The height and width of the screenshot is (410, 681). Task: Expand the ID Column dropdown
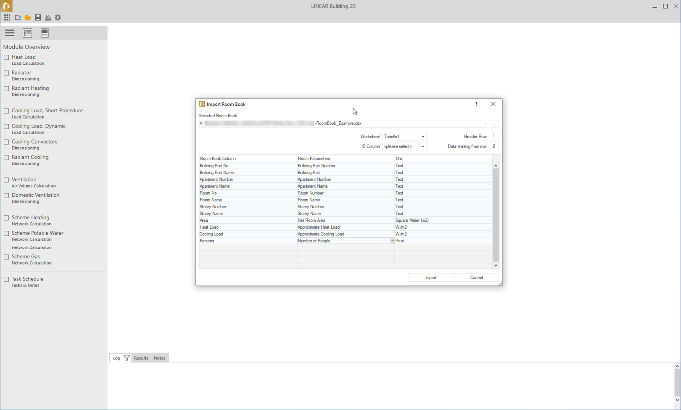404,146
